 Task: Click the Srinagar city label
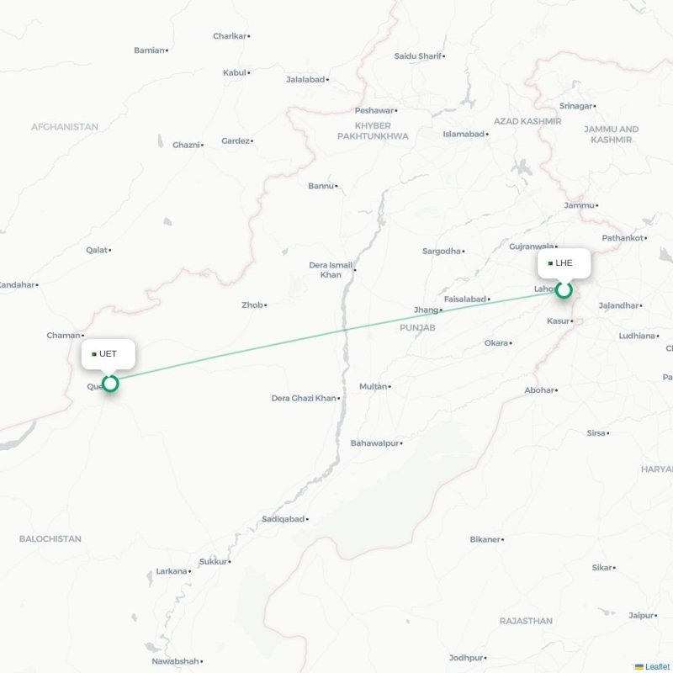pyautogui.click(x=575, y=106)
